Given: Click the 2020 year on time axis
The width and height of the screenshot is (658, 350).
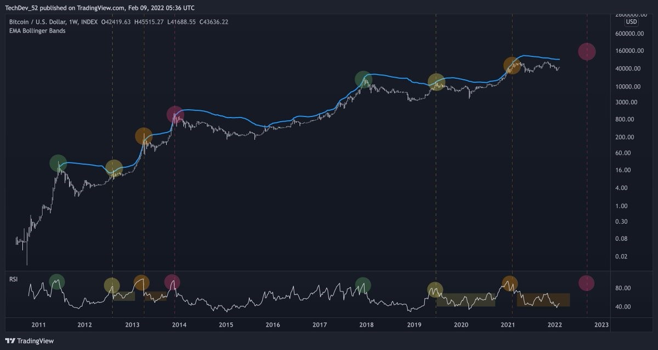Looking at the screenshot, I should pos(461,325).
